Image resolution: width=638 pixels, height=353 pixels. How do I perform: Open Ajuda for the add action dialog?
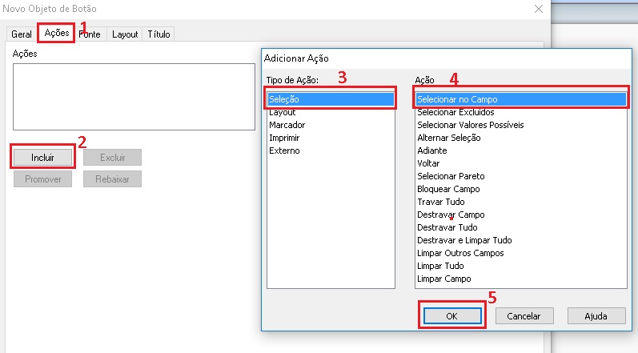(x=596, y=316)
